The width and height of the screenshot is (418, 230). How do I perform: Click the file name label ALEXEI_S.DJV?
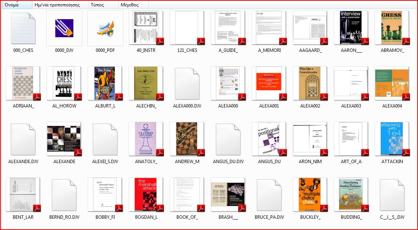[105, 161]
